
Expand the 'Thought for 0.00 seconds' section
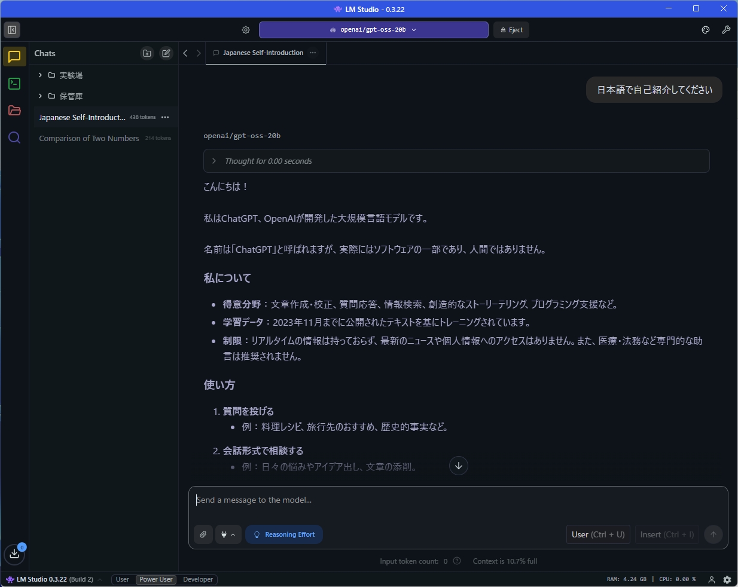click(215, 161)
